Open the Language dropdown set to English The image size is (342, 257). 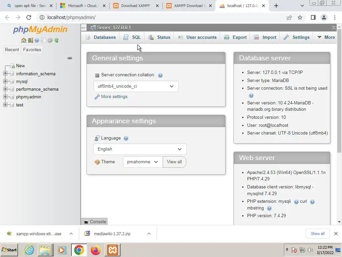[140, 149]
